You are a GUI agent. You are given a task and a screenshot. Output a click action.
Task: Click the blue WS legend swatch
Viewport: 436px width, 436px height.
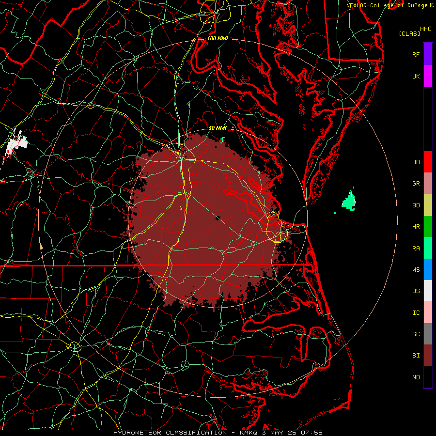[x=428, y=269]
